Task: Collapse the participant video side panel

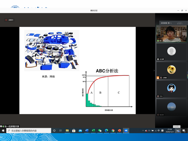Action: (x=154, y=70)
